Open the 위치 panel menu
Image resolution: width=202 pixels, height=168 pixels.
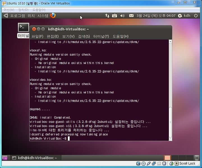point(31,16)
